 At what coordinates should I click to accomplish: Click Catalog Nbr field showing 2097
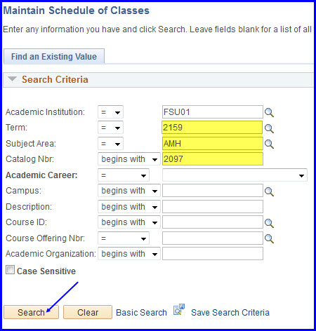[213, 159]
